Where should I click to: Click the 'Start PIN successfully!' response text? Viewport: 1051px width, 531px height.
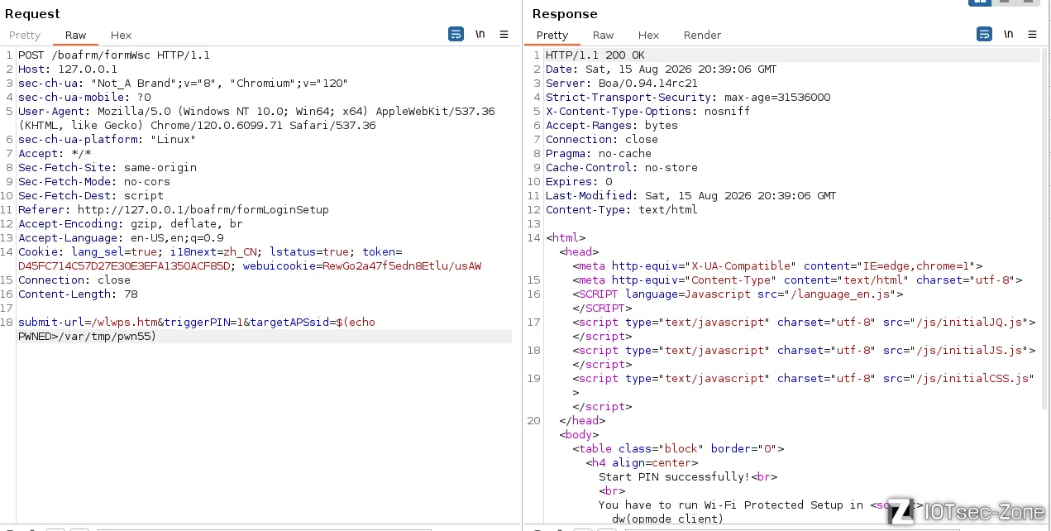673,477
